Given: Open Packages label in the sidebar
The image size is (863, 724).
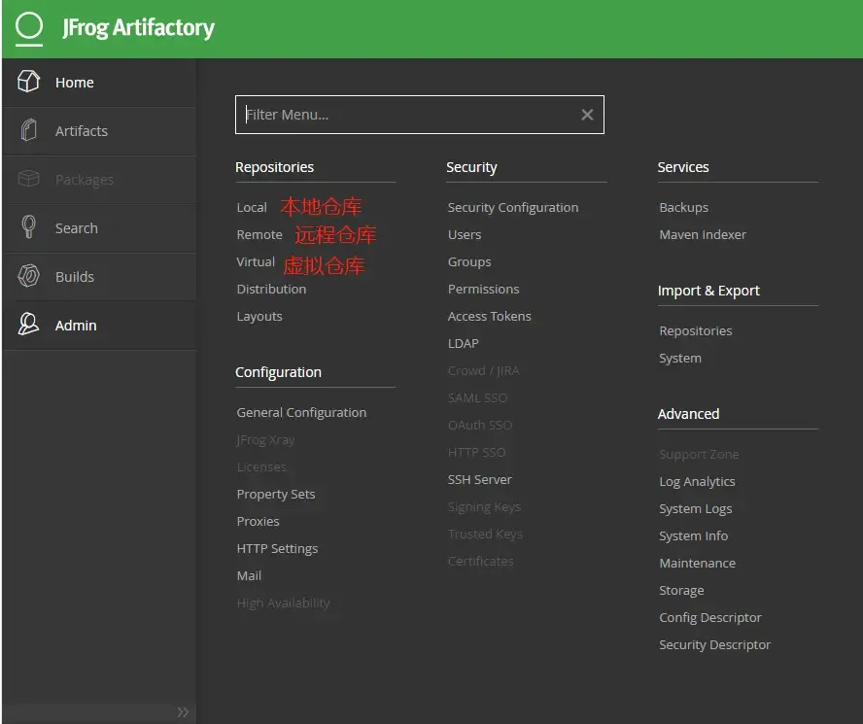Looking at the screenshot, I should [x=85, y=180].
